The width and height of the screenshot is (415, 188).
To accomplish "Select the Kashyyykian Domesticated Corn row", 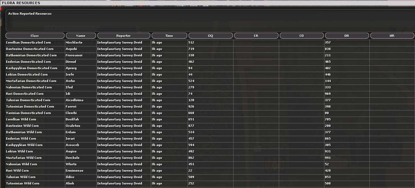I will 31,68.
